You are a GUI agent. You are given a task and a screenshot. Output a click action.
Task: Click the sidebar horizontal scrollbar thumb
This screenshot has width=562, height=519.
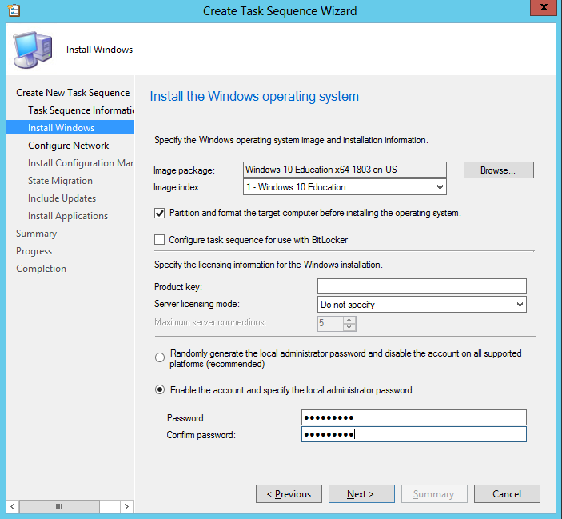(x=59, y=506)
